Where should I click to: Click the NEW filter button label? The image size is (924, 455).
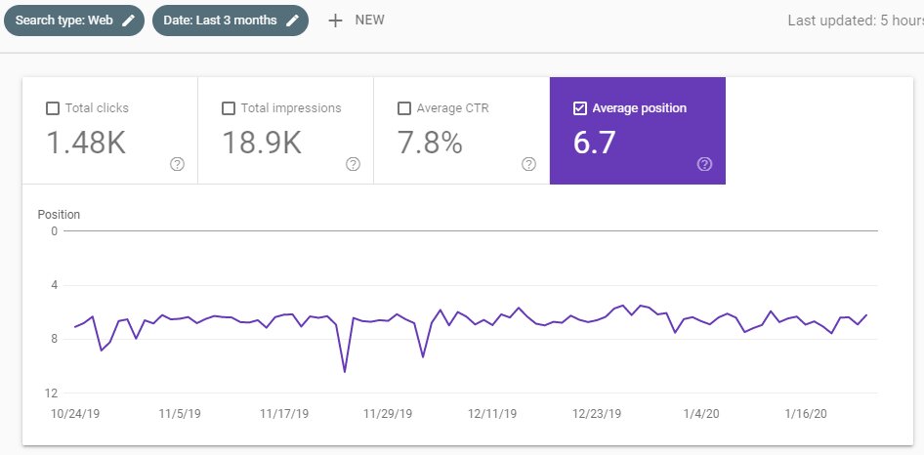tap(369, 21)
